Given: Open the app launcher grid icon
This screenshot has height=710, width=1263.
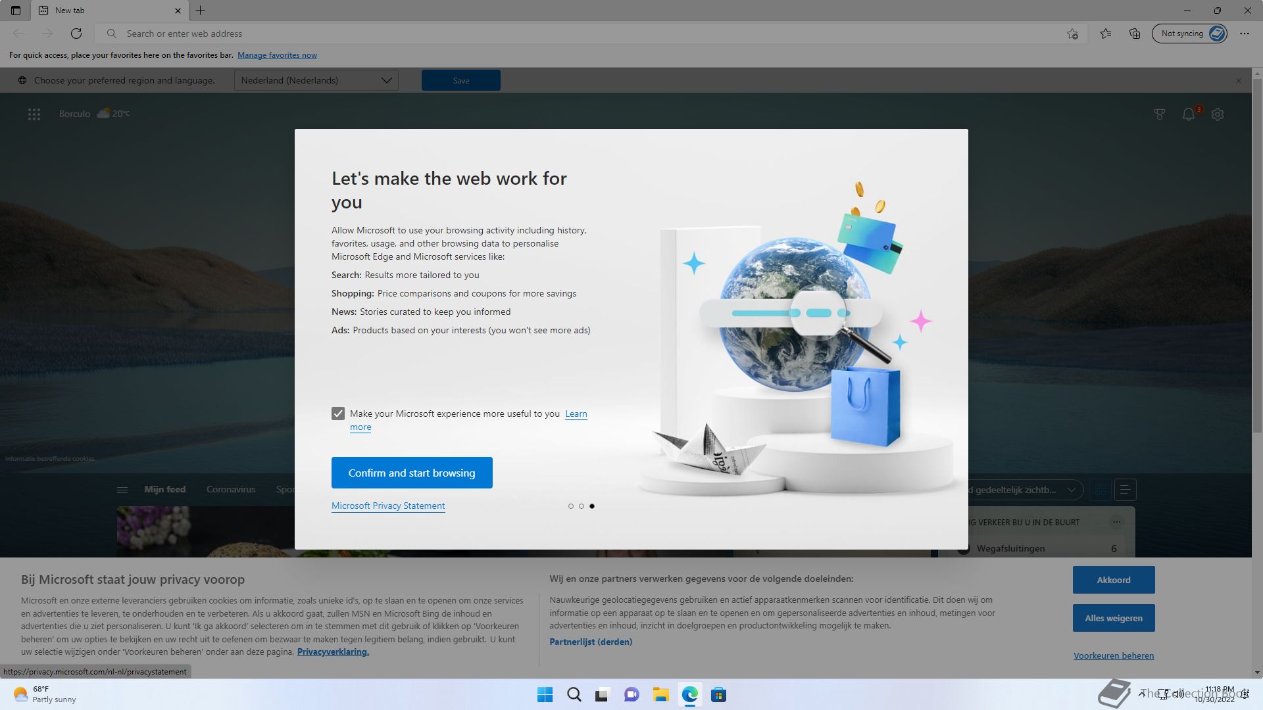Looking at the screenshot, I should click(x=34, y=114).
